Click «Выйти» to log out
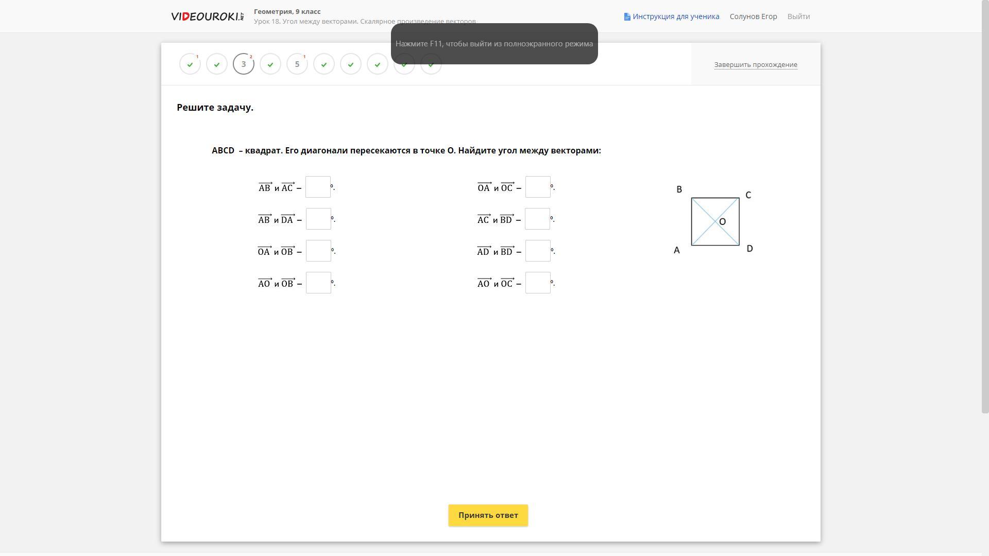Screen dimensions: 989x556 coord(798,16)
